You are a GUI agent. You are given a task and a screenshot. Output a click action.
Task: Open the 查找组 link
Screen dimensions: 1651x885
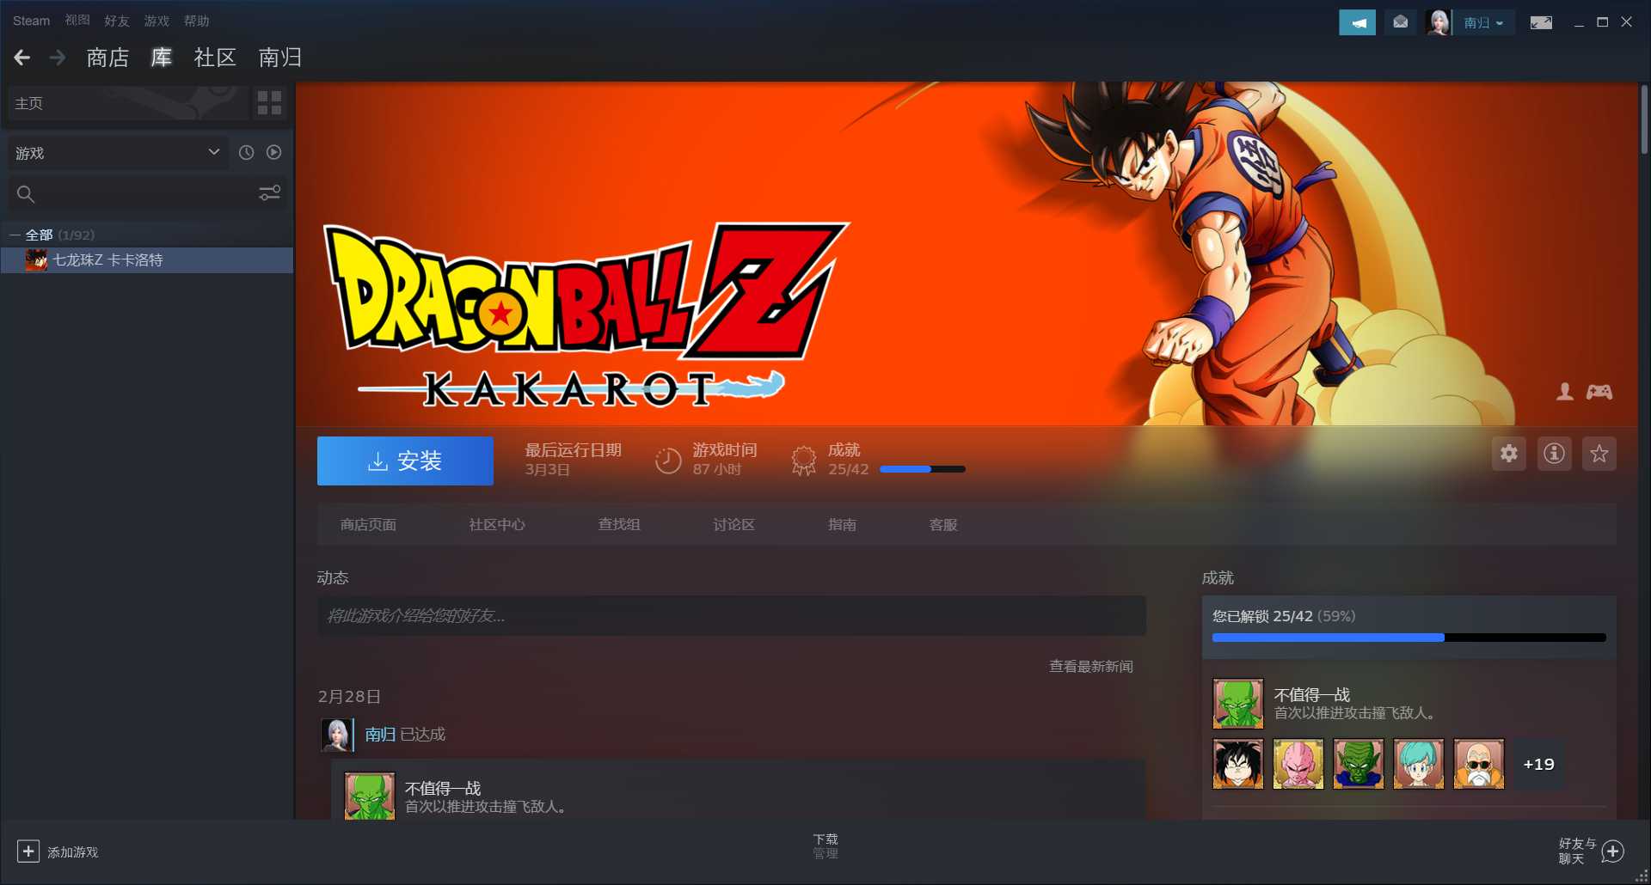619,524
